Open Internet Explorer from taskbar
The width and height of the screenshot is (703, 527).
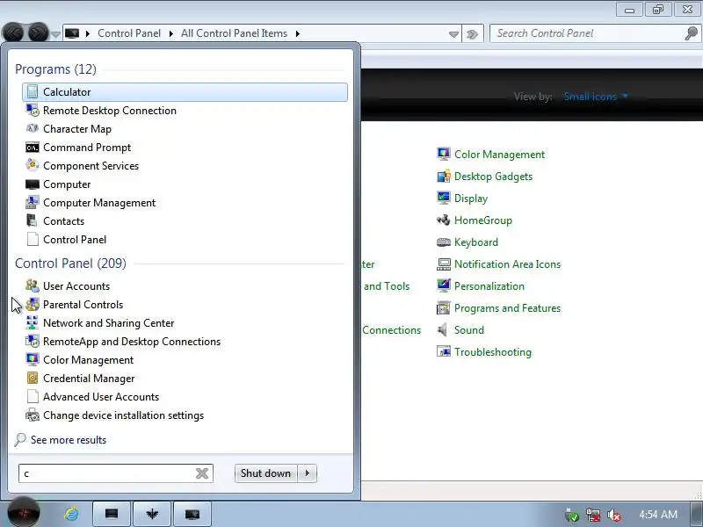(x=71, y=514)
